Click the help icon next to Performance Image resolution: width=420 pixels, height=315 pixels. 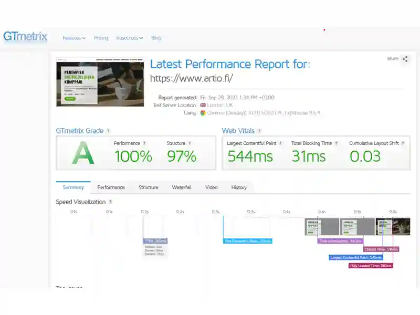144,143
